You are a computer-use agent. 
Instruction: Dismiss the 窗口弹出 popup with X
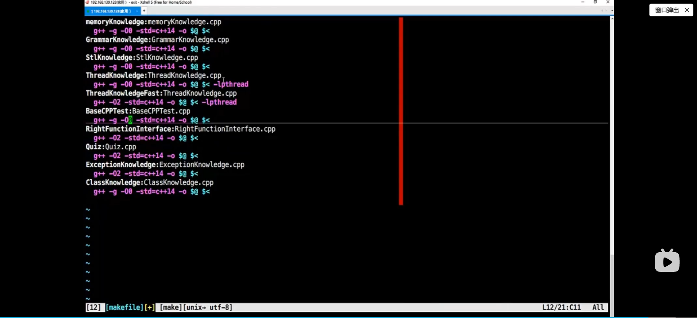tap(687, 10)
